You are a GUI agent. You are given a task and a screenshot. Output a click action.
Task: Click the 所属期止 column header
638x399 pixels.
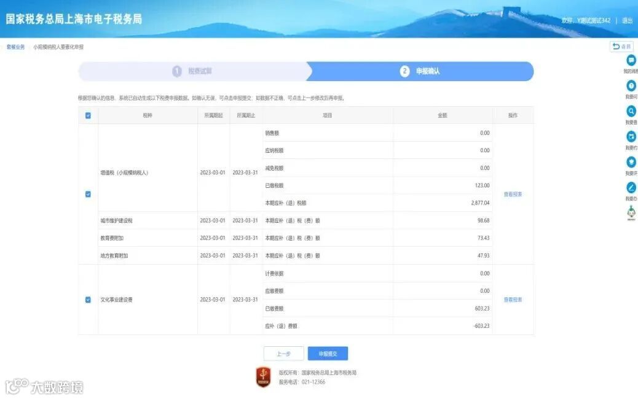coord(246,115)
